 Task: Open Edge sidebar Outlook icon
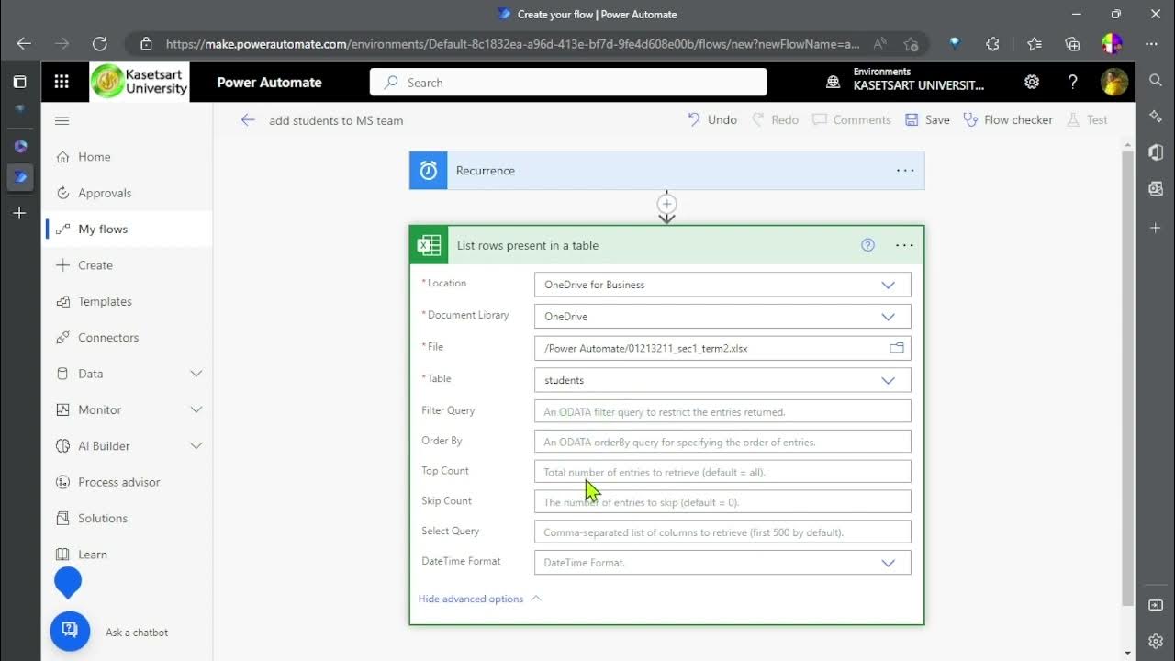point(1156,188)
